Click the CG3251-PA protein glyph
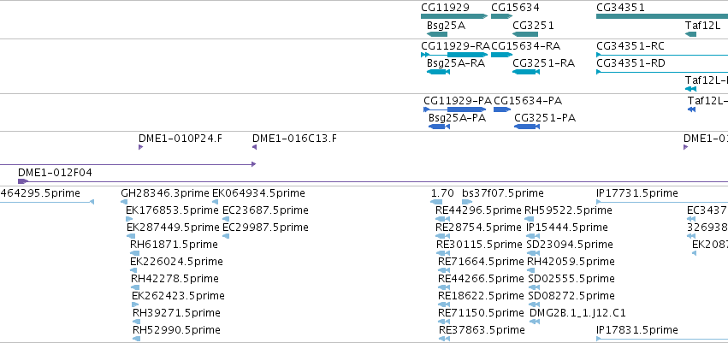Screen dimensions: 728x343 tap(526, 127)
